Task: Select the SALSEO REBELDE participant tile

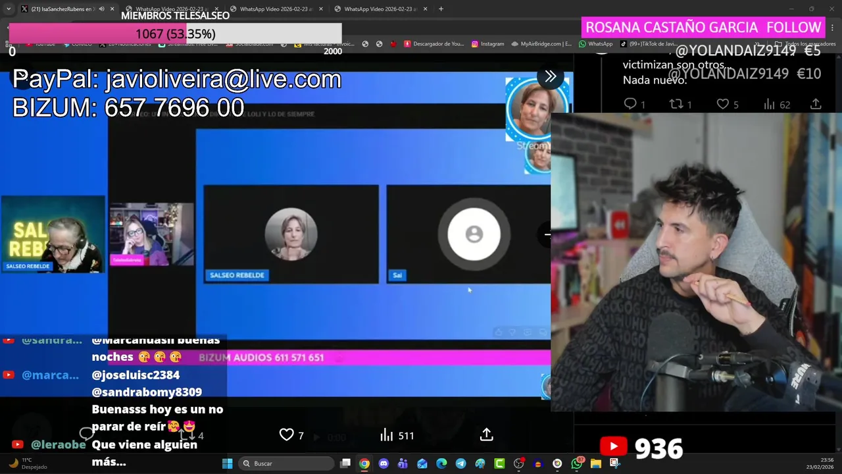Action: pyautogui.click(x=291, y=234)
